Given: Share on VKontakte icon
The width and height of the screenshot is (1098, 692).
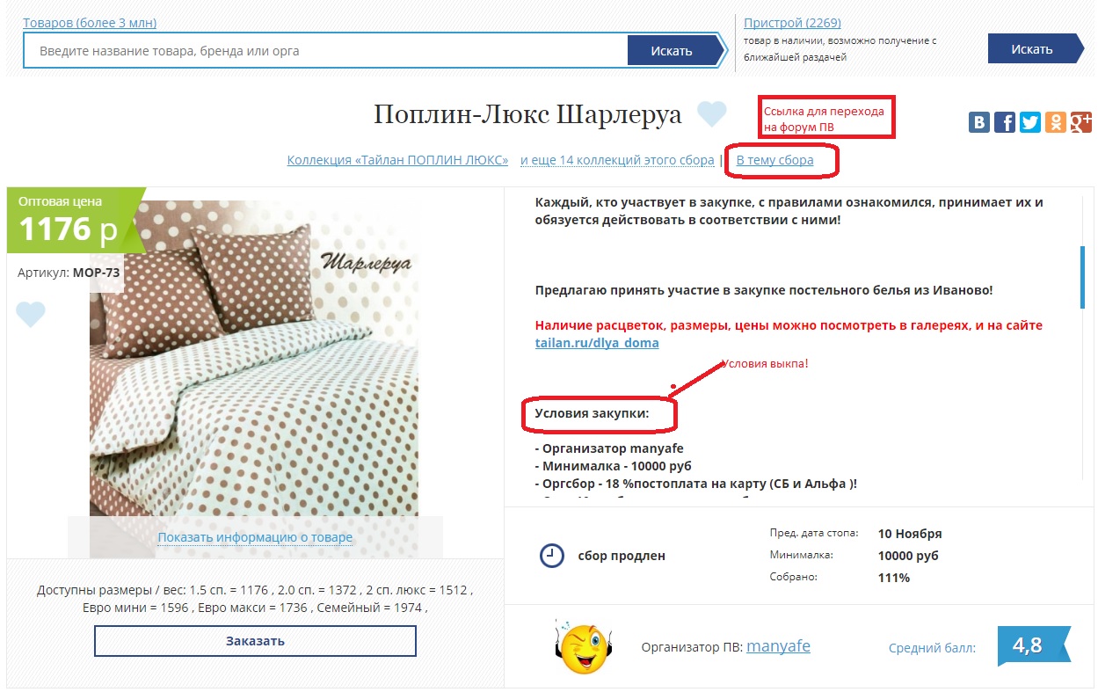Looking at the screenshot, I should coord(979,122).
